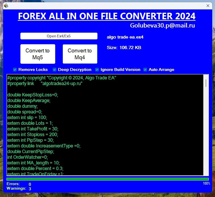This screenshot has width=215, height=197.
Task: Click the #property copyright code line
Action: pos(62,78)
